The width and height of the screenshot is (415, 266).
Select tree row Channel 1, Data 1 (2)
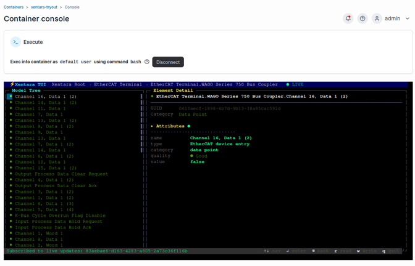tap(44, 198)
